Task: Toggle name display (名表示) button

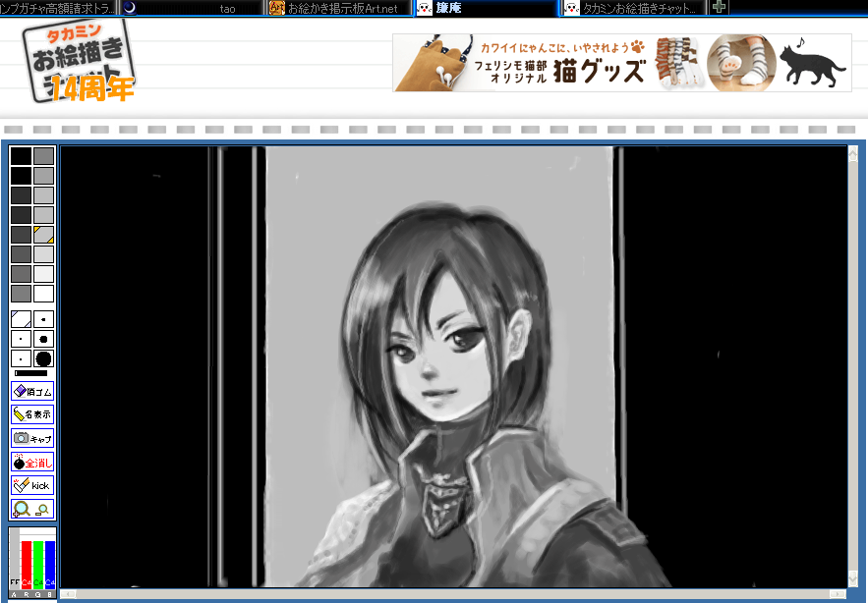Action: pyautogui.click(x=32, y=414)
